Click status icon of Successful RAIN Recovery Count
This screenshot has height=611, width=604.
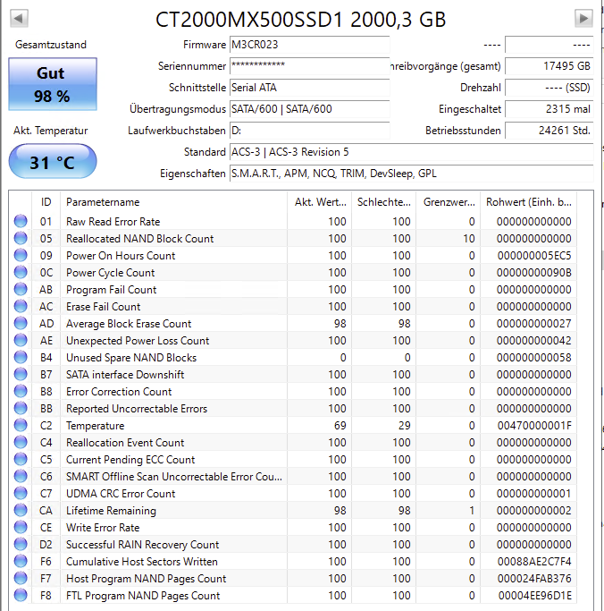(21, 545)
